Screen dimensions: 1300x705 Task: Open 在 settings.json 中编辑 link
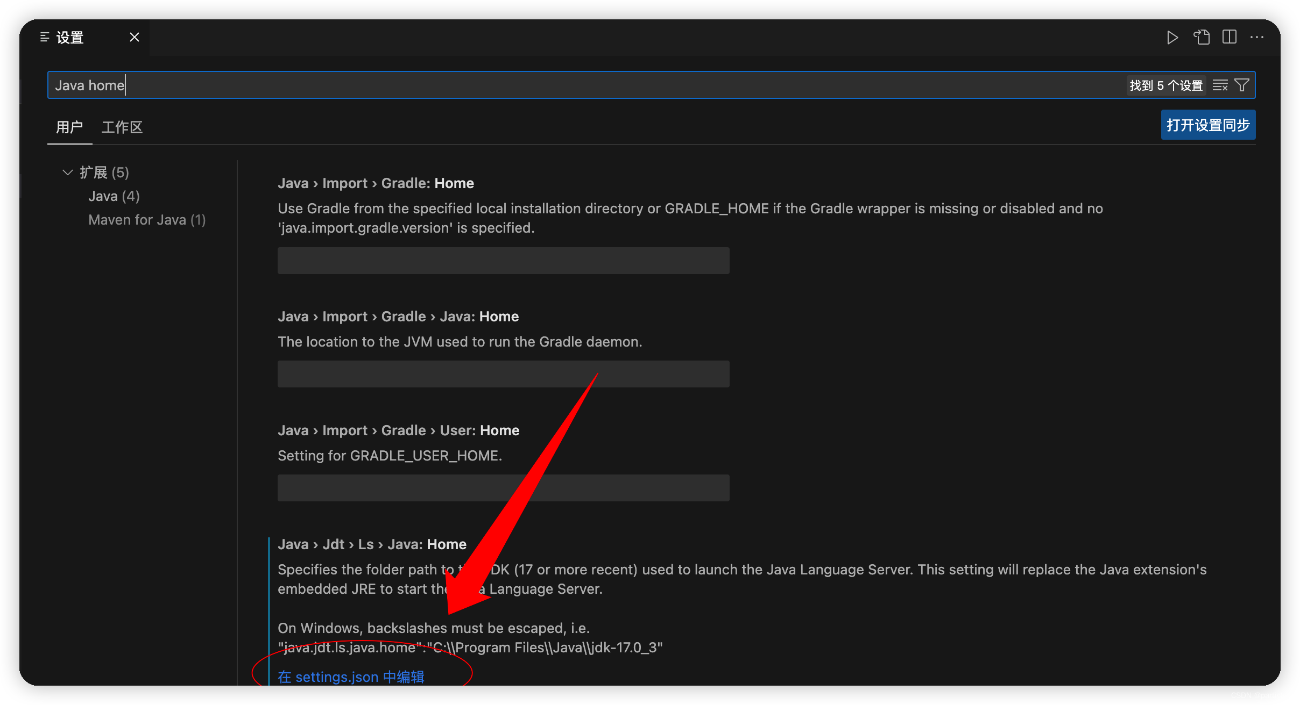[351, 677]
